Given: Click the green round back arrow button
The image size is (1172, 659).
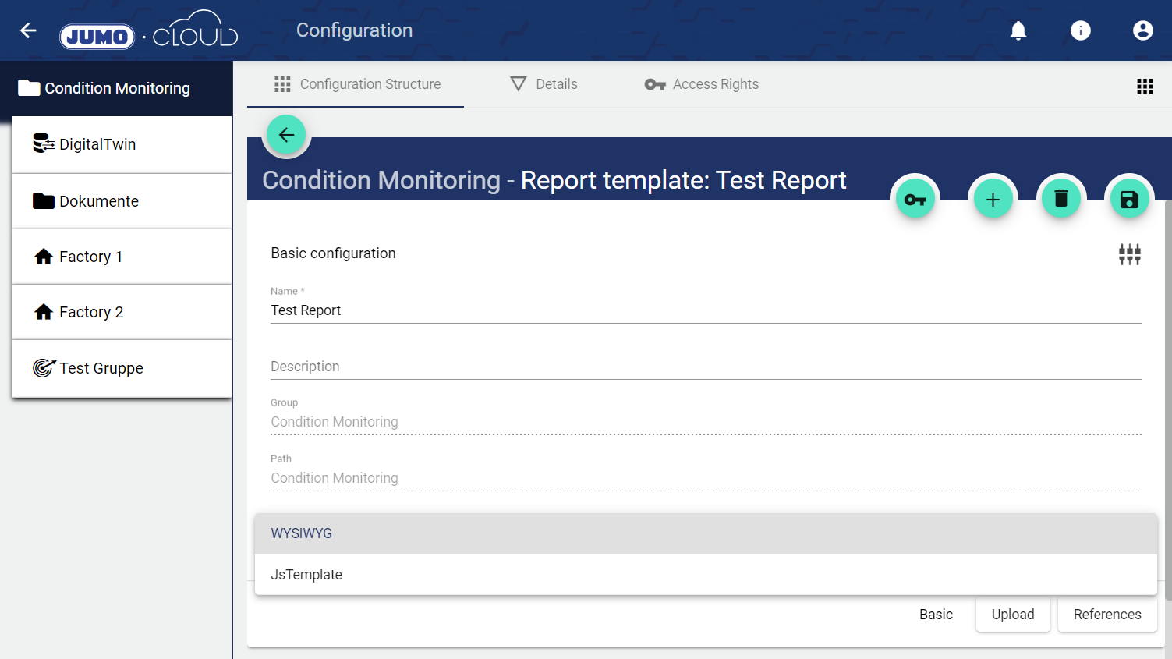Looking at the screenshot, I should coord(287,135).
